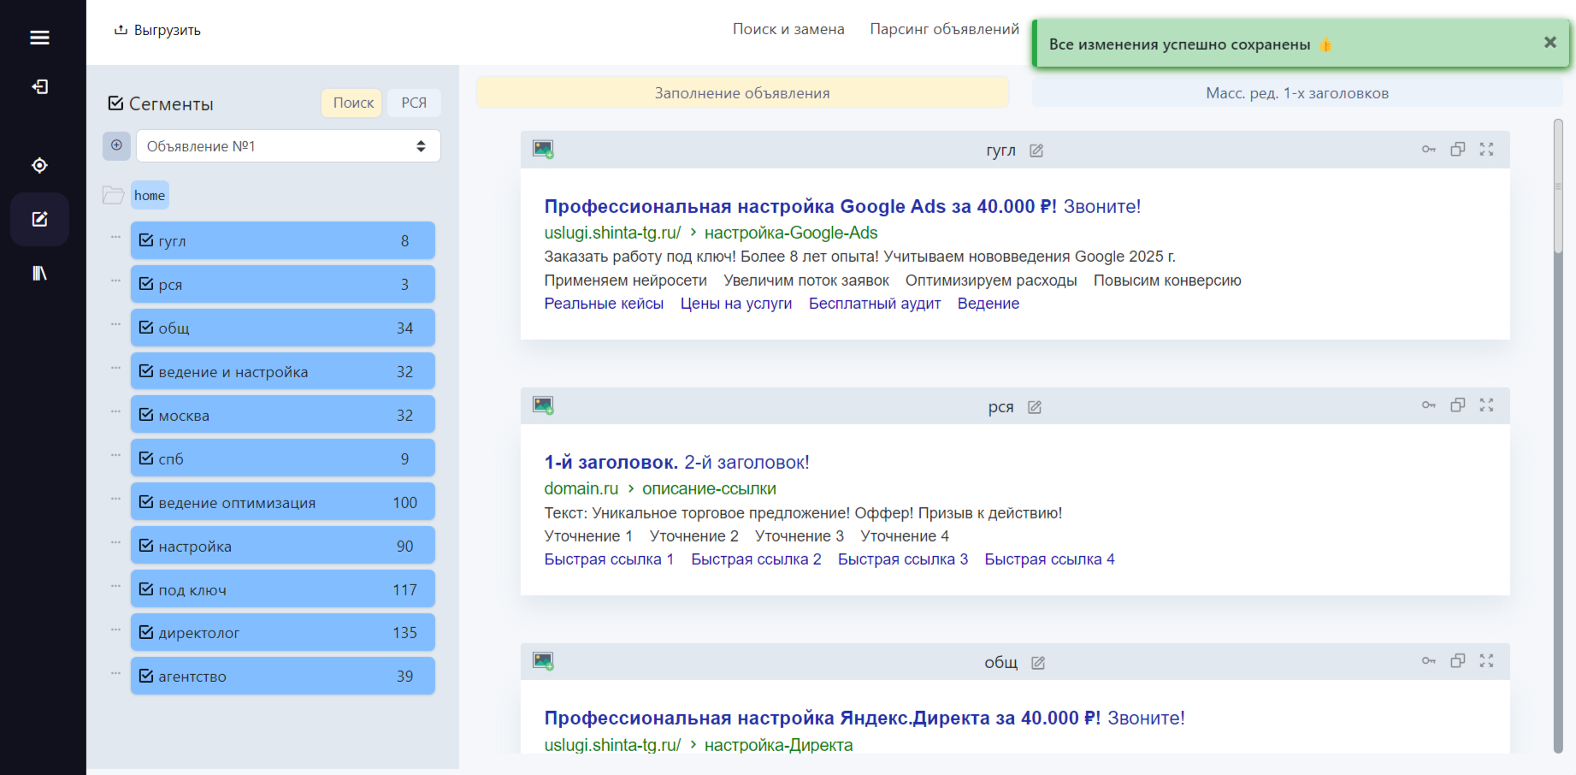Screen dimensions: 1576x775
Task: Click the Реальные кейсы quick link
Action: tap(604, 304)
